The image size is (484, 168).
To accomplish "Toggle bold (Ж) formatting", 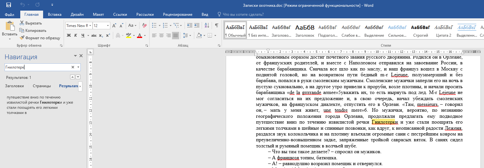I will pos(68,35).
